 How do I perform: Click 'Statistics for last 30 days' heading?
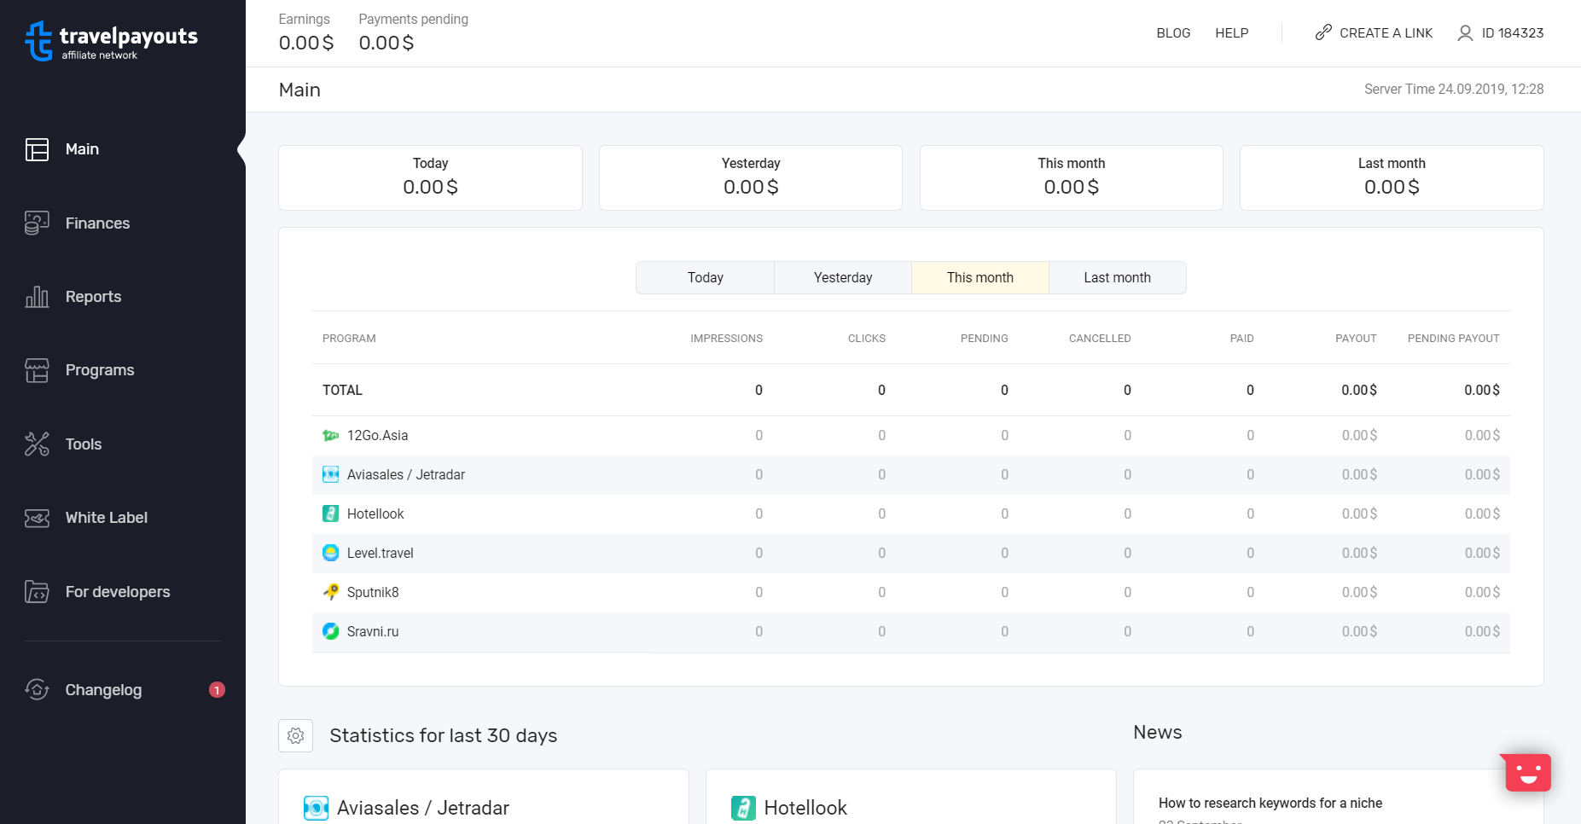tap(444, 735)
